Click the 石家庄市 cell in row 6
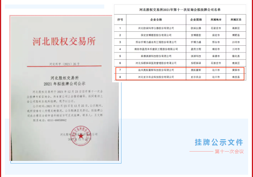The width and height of the screenshot is (253, 177). [216, 63]
